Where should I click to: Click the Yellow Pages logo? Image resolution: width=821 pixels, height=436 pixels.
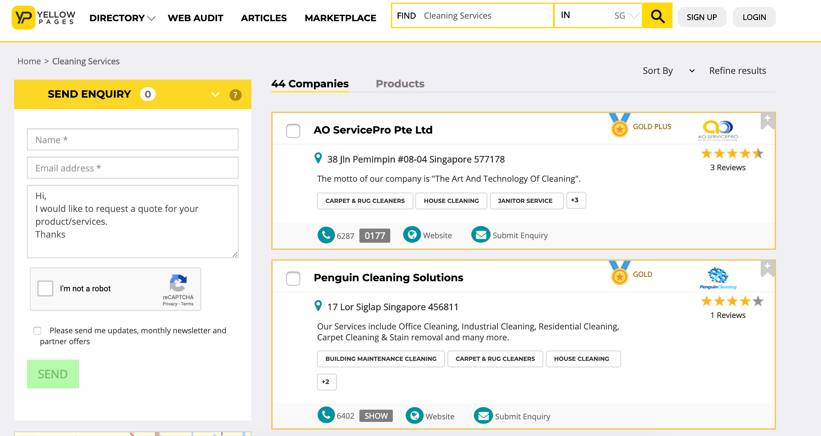(x=43, y=18)
